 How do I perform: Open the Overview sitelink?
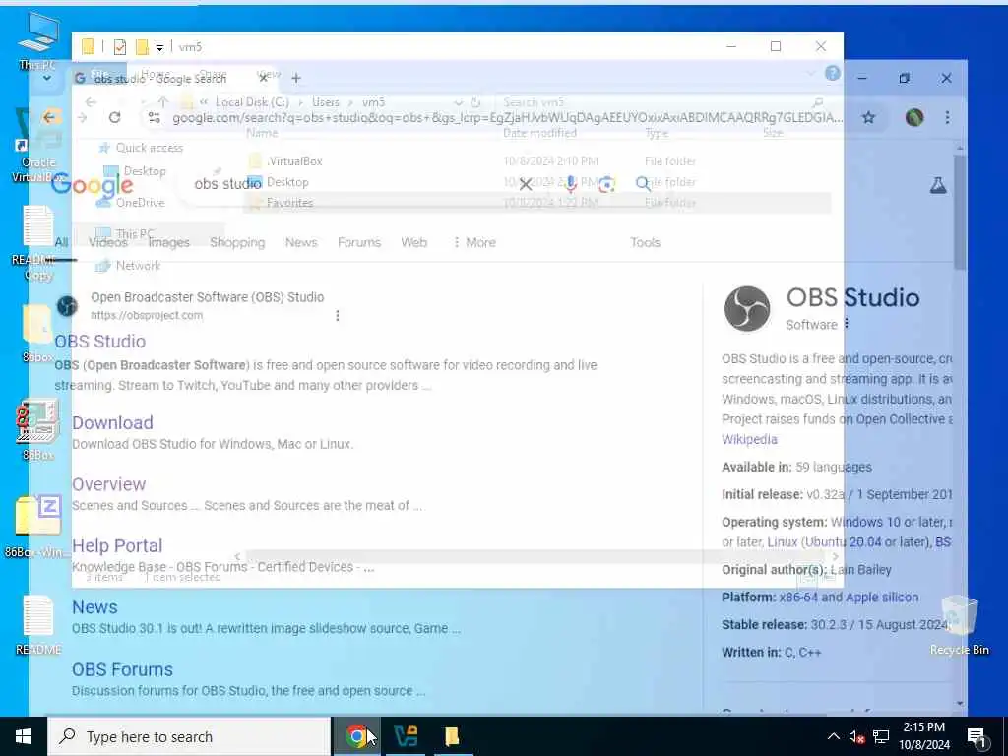108,484
